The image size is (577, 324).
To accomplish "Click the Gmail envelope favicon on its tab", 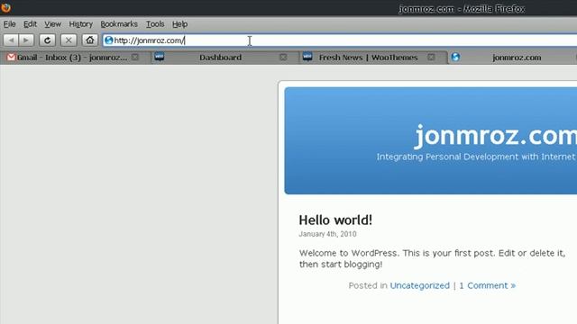I will click(x=12, y=57).
